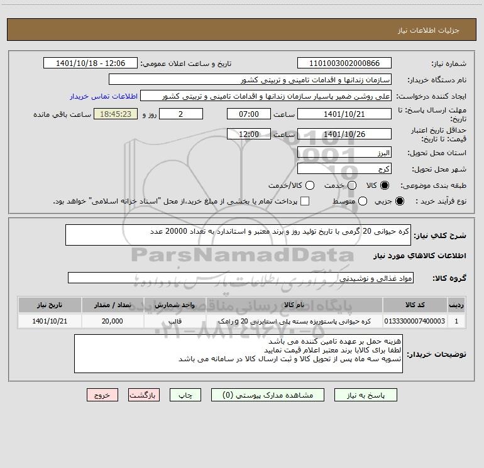Click the announcement date field 1401/10/18 - 12:06
The image size is (484, 468).
point(91,63)
